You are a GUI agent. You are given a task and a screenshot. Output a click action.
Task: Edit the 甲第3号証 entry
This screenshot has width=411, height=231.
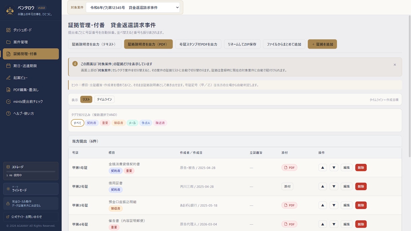coord(347,205)
